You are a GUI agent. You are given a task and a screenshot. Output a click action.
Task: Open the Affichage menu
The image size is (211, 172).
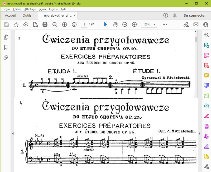pyautogui.click(x=30, y=9)
